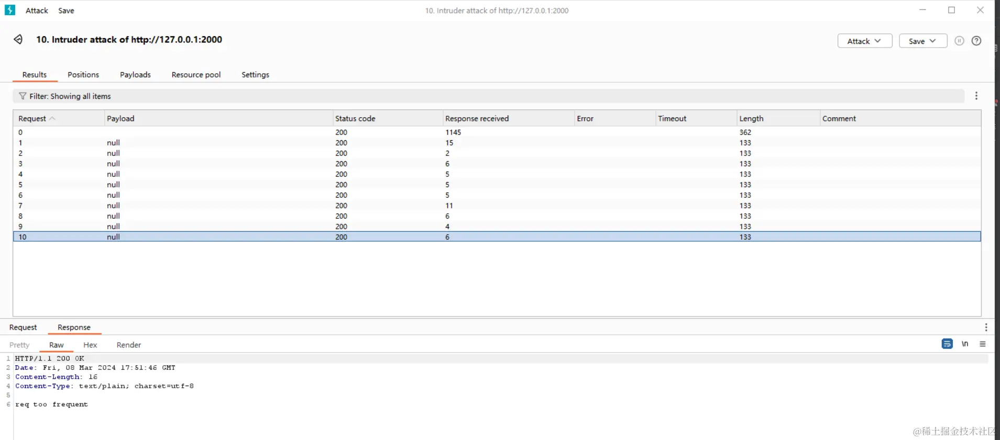The width and height of the screenshot is (1000, 440).
Task: Click the Content-Type header line
Action: tap(104, 386)
